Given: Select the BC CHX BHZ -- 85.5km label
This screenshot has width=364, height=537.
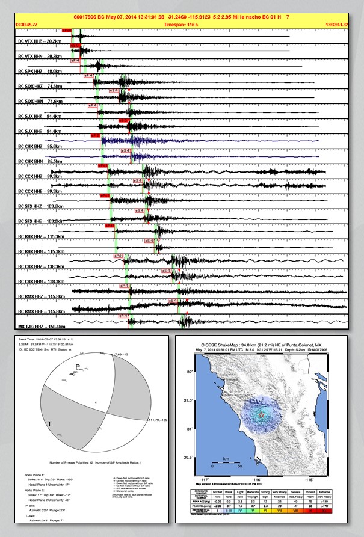Looking at the screenshot, I should 40,146.
